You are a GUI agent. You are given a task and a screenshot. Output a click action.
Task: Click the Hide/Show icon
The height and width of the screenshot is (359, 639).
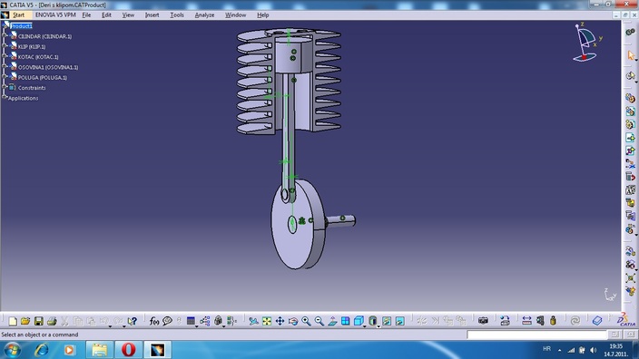tap(387, 321)
